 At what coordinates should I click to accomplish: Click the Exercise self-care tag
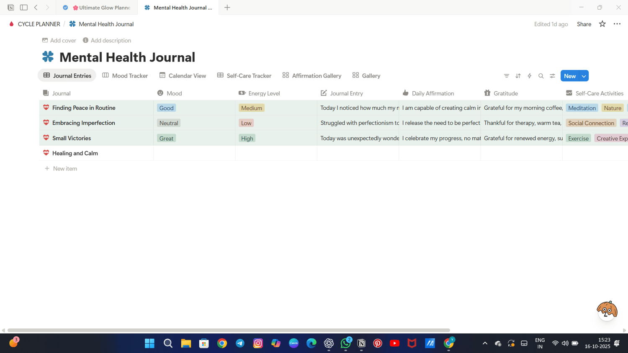pos(579,138)
